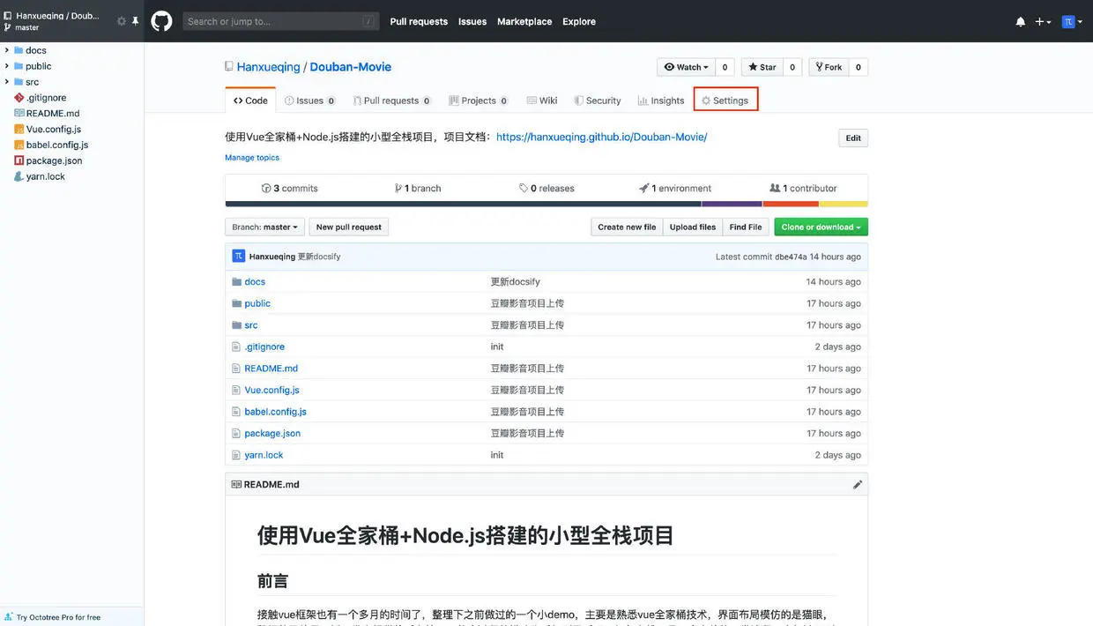This screenshot has width=1093, height=626.
Task: Expand docs folder in Octotree
Action: pyautogui.click(x=7, y=50)
